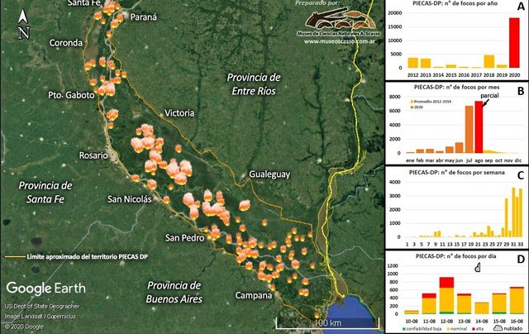Click the yellow boundary line legend sample
The image size is (529, 334).
click(x=15, y=257)
